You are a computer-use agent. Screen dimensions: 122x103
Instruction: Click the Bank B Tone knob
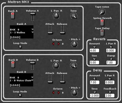click(73, 65)
